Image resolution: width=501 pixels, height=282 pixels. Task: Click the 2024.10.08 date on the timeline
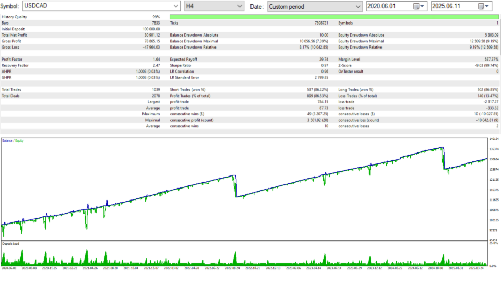click(435, 268)
